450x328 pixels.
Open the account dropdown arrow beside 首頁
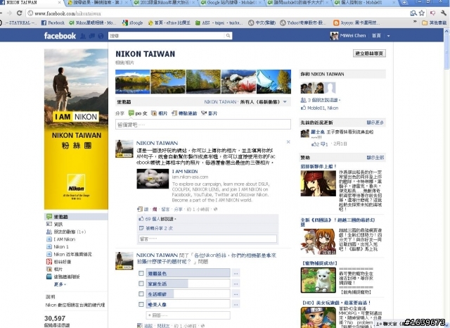388,36
